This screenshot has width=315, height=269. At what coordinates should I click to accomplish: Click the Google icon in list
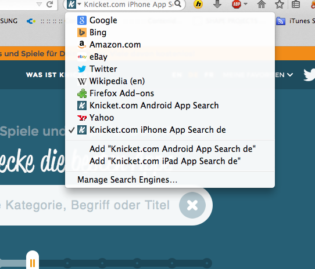click(82, 20)
